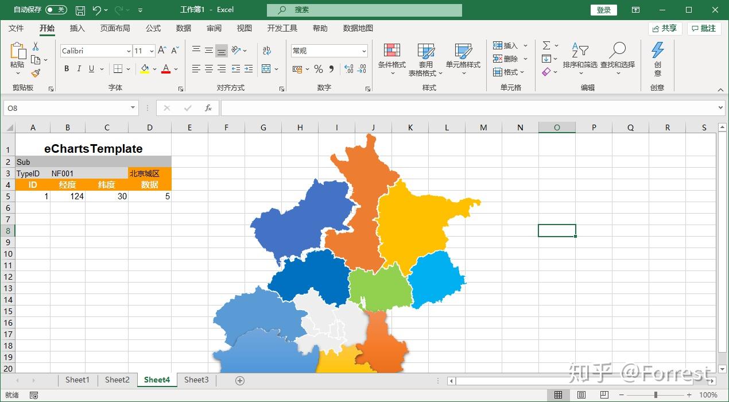Click the macro record icon in status bar
This screenshot has height=402, width=729.
click(x=34, y=395)
